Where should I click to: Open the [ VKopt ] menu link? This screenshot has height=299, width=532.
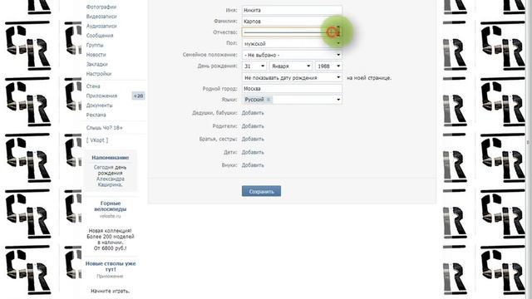click(x=97, y=140)
